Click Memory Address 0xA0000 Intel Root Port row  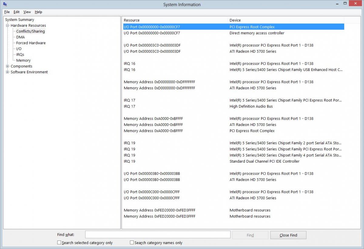pos(233,119)
